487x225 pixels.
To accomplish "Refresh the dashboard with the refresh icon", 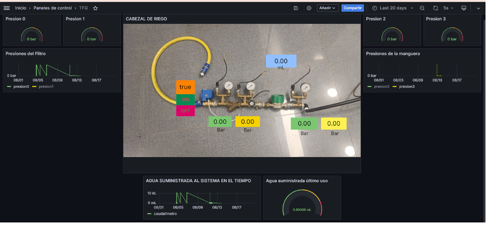I will (x=435, y=8).
